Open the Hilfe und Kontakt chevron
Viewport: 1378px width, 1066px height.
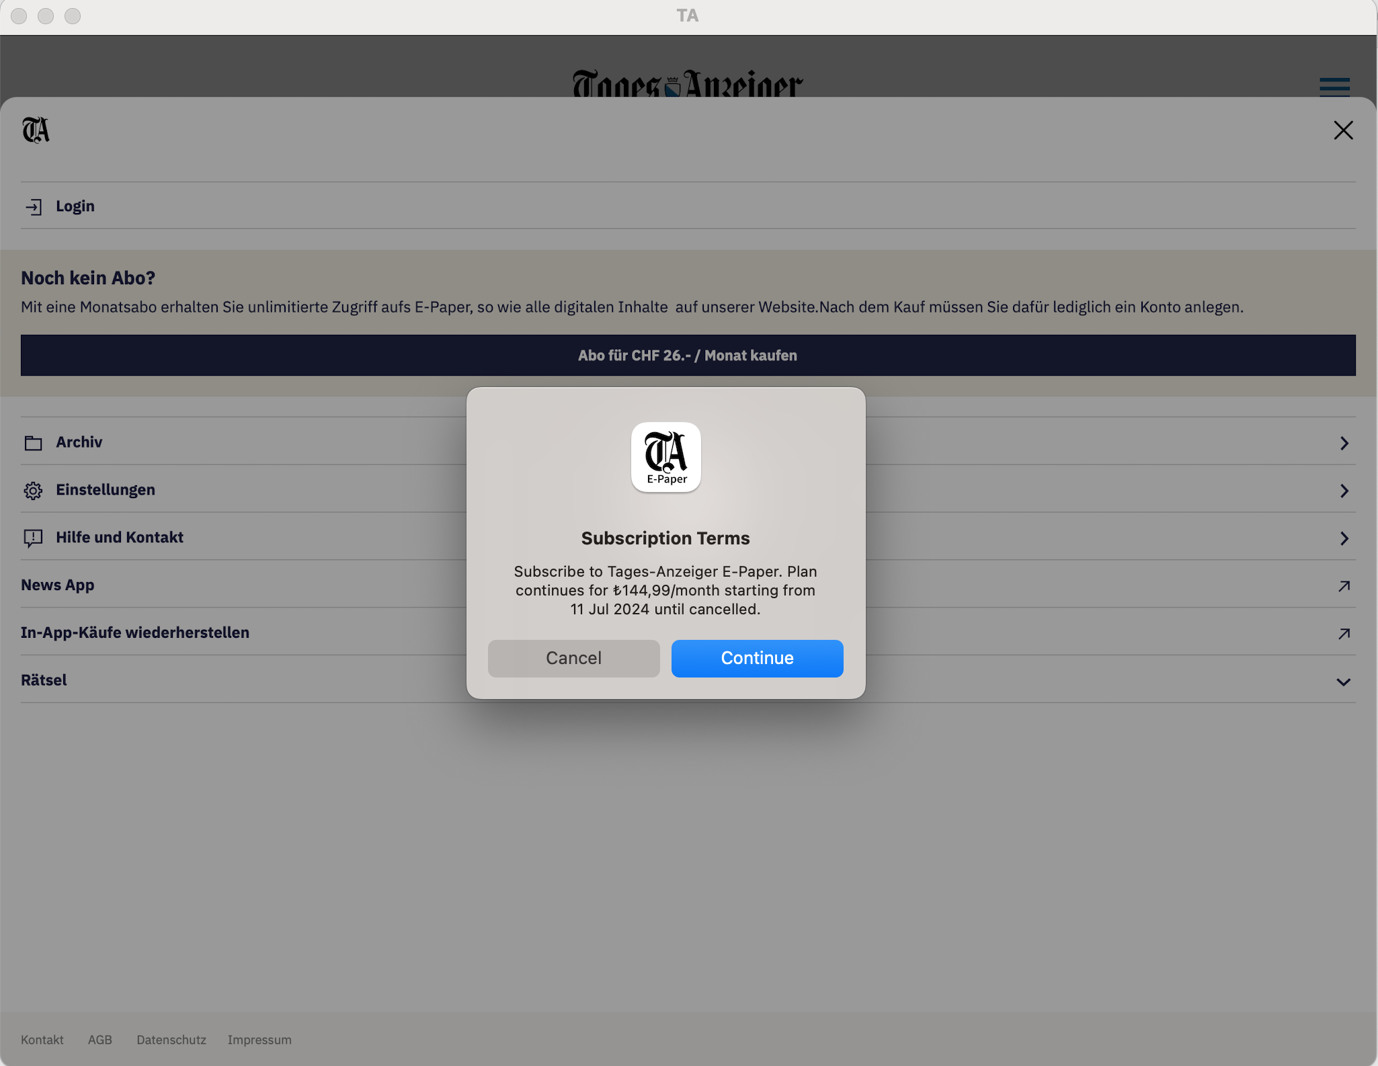point(1344,538)
